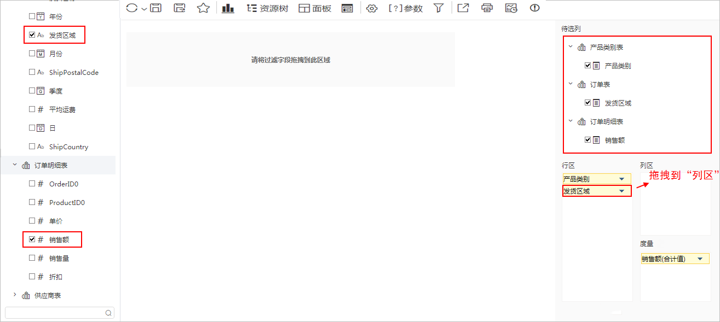
Task: Click the 季度 calendar type icon
Action: click(41, 91)
